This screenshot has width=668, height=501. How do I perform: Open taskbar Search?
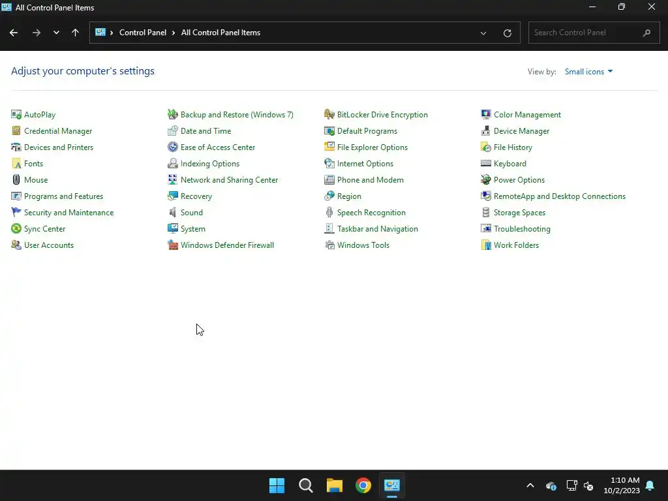click(306, 485)
